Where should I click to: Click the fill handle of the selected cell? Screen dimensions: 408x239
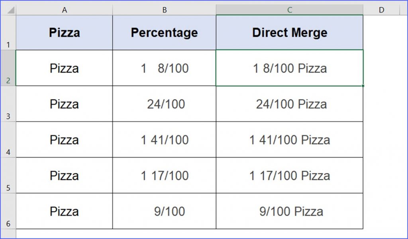tap(363, 85)
